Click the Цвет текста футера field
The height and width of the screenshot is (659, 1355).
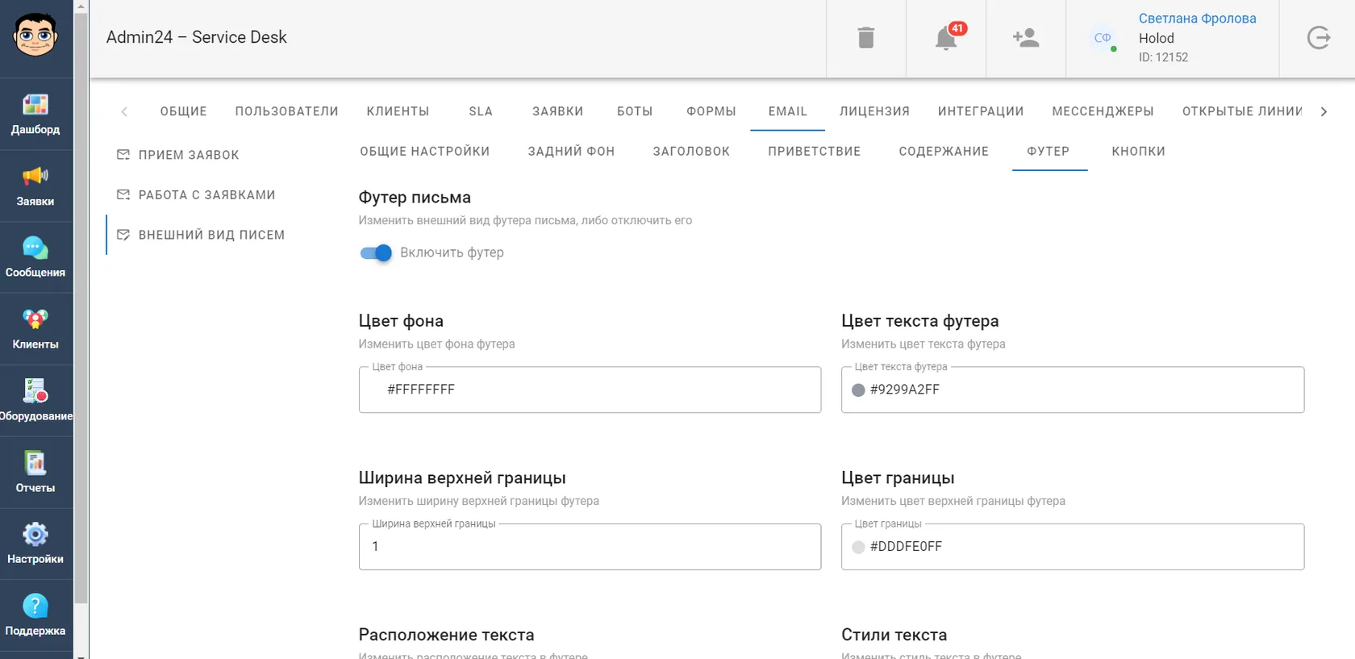1073,390
